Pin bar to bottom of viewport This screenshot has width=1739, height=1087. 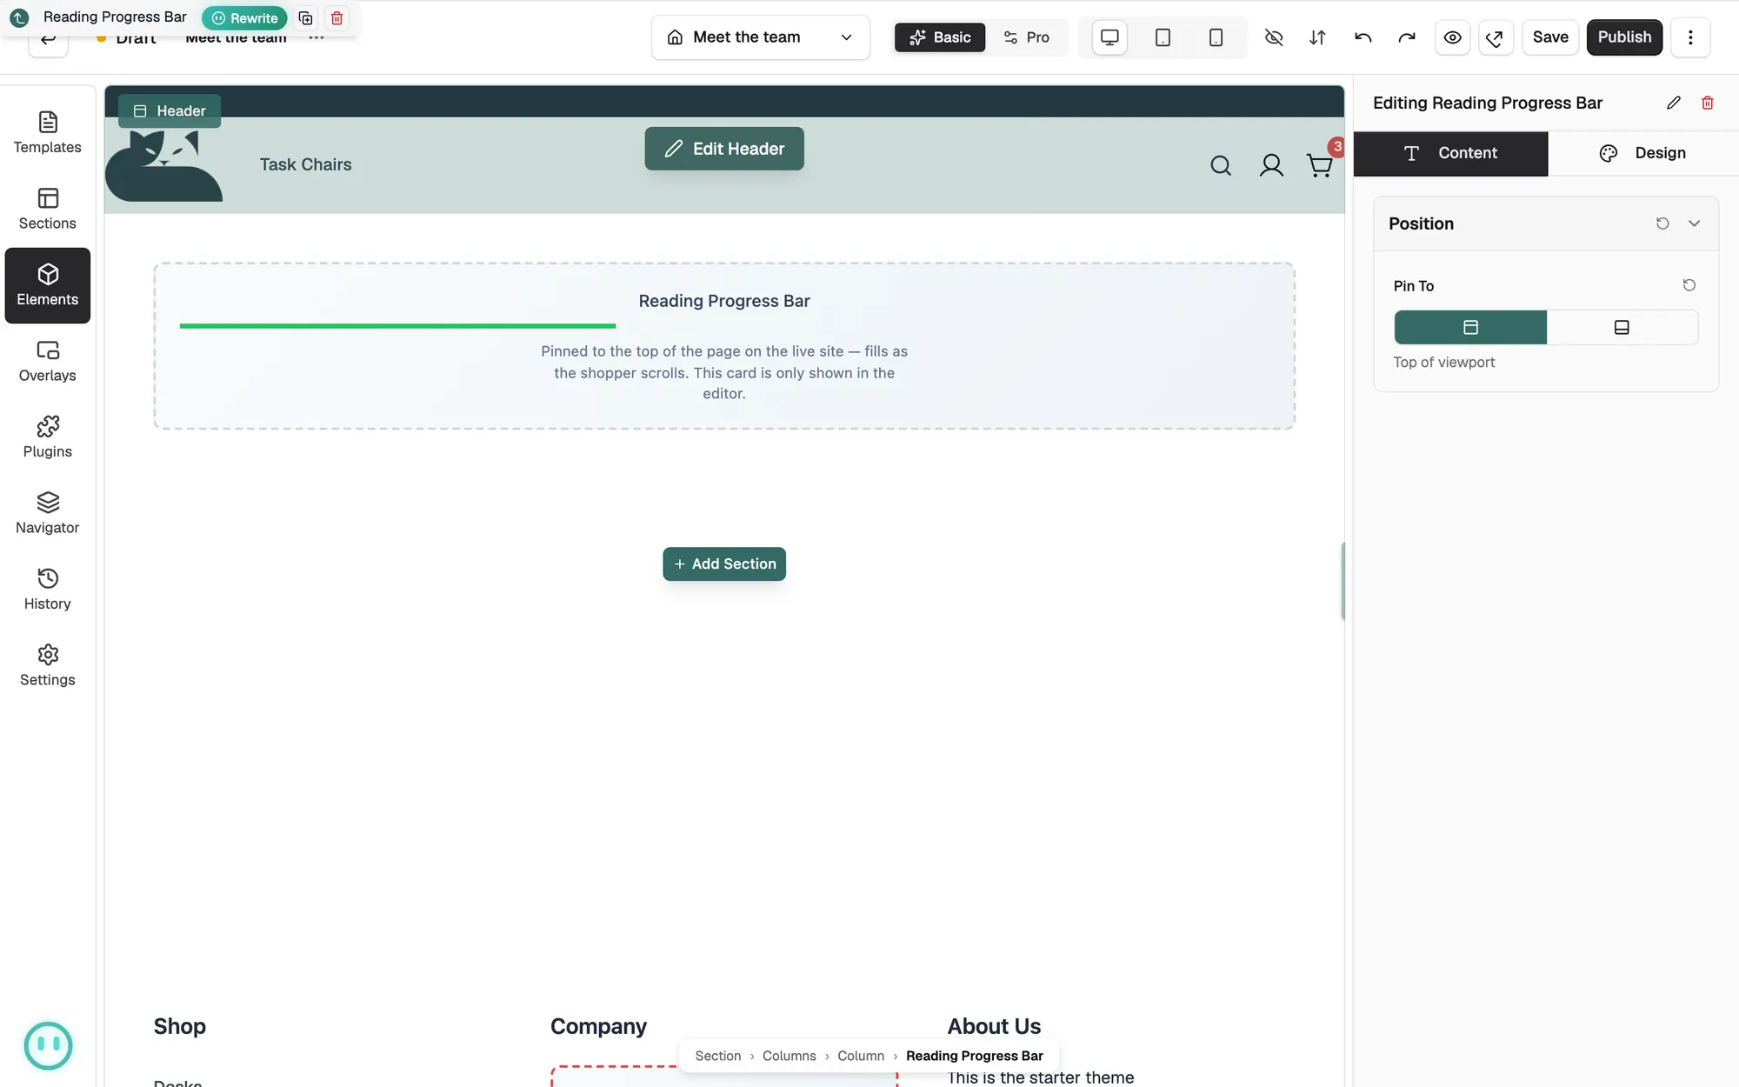(x=1622, y=327)
